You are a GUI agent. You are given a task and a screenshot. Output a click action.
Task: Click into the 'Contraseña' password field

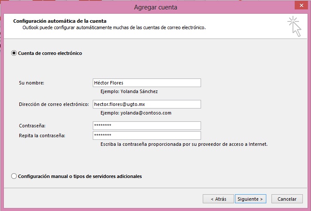click(x=146, y=126)
